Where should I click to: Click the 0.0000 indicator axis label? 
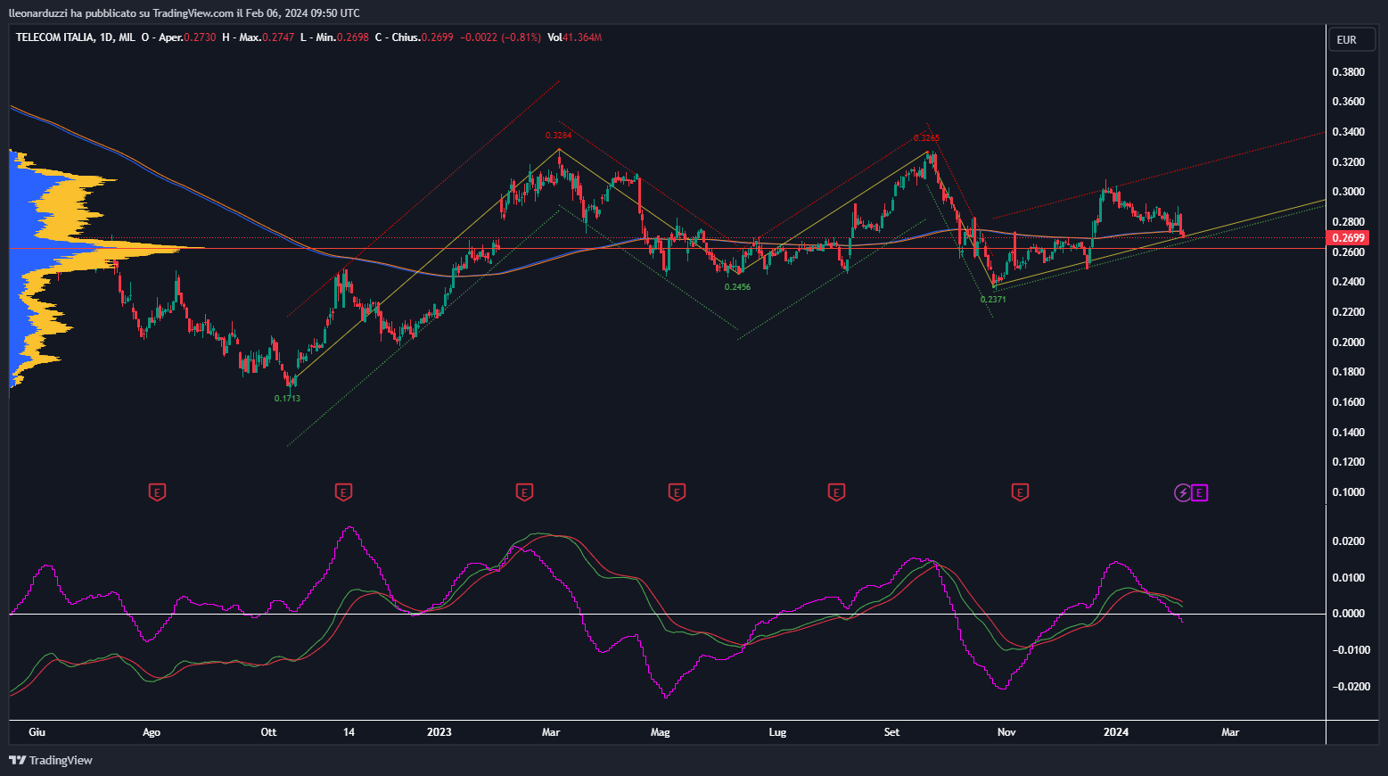[1348, 614]
